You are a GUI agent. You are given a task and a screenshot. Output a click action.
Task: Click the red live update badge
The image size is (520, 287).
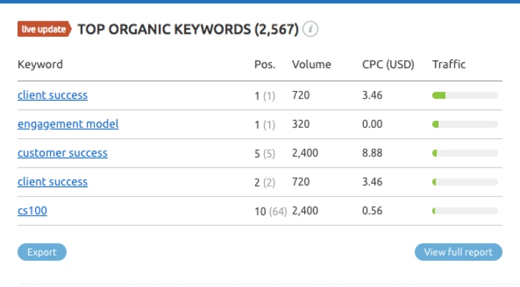coord(44,29)
